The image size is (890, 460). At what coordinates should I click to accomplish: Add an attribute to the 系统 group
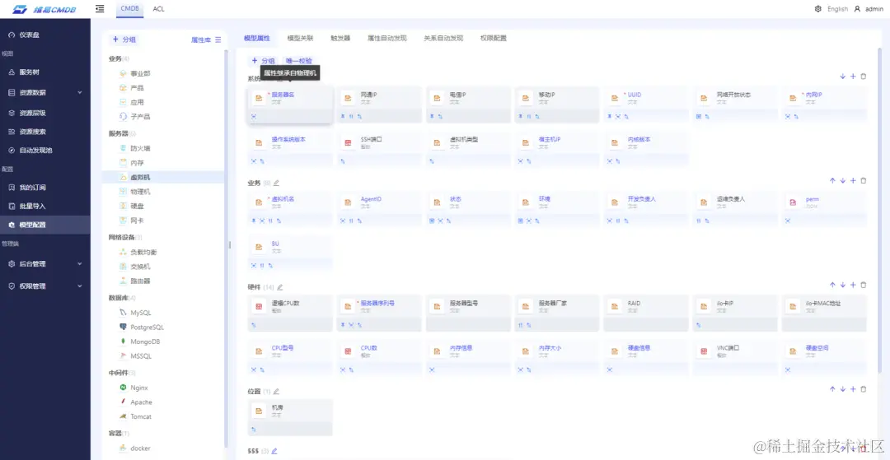point(853,76)
